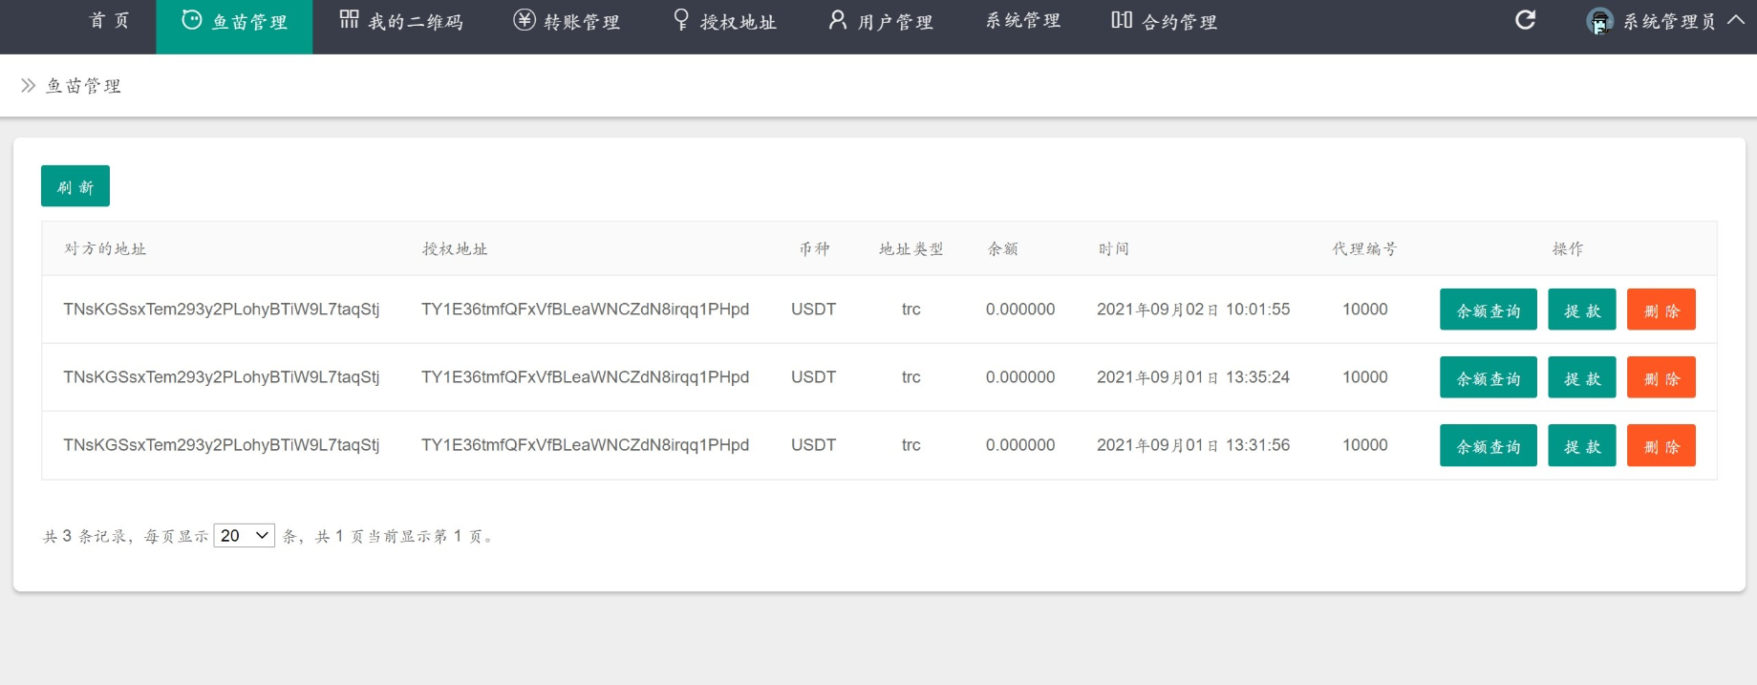This screenshot has height=685, width=1757.
Task: Click the user management person icon
Action: 838,20
